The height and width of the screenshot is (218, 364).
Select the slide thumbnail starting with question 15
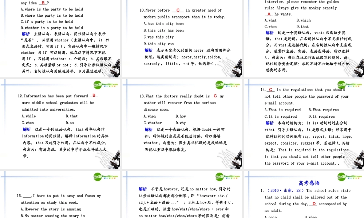60,195
